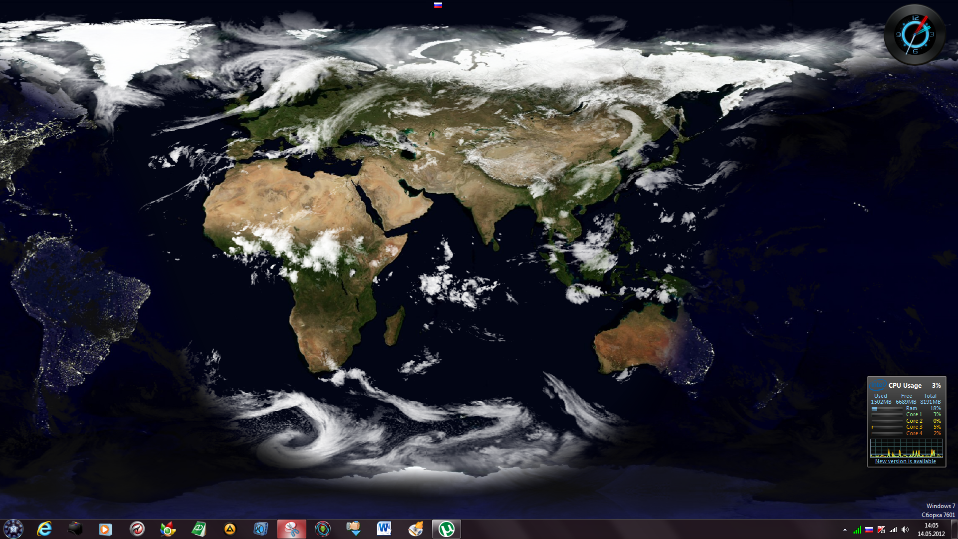Open the black folder taskbar icon
Screen dimensions: 958x539
pyautogui.click(x=75, y=529)
